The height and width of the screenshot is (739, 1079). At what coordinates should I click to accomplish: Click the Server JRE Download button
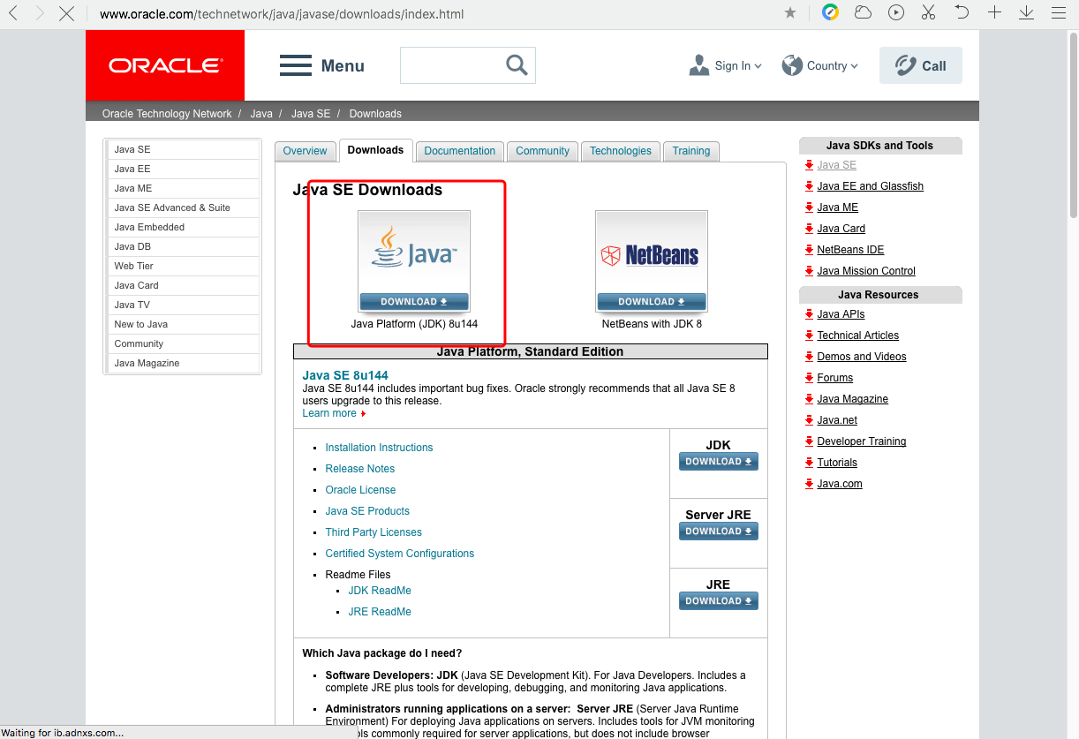click(x=719, y=532)
